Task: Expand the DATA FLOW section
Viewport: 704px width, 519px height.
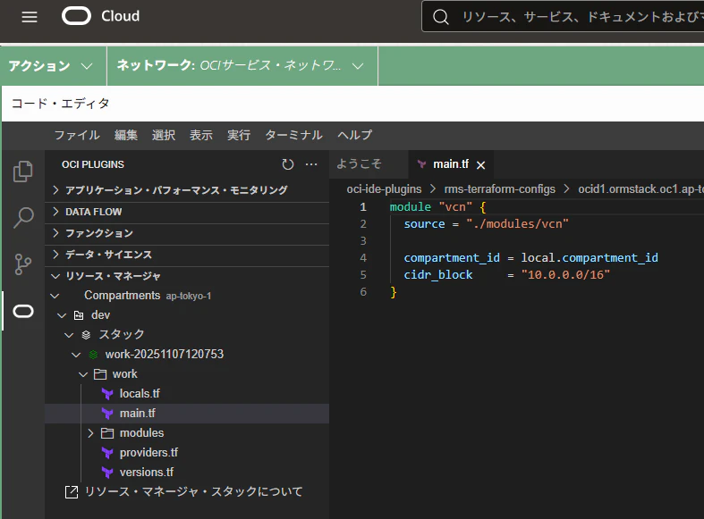Action: pyautogui.click(x=187, y=212)
